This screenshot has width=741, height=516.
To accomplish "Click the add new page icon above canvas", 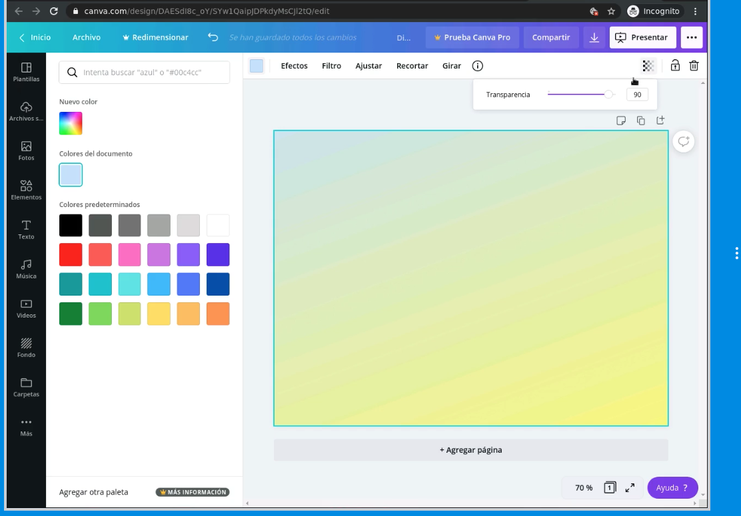I will click(x=660, y=121).
